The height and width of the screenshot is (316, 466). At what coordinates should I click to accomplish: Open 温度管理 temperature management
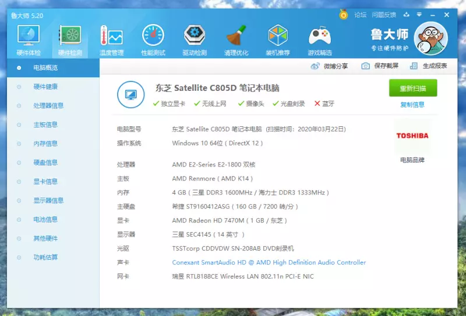[x=111, y=40]
